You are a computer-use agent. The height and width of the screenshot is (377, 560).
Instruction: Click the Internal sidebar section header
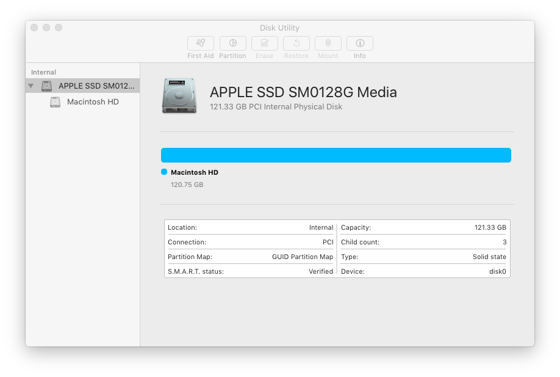43,72
